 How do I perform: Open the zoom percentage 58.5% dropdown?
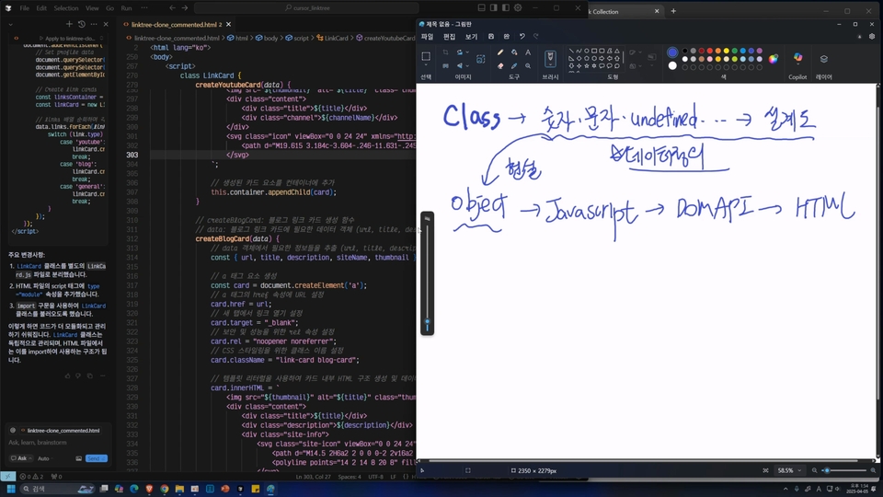click(x=789, y=470)
